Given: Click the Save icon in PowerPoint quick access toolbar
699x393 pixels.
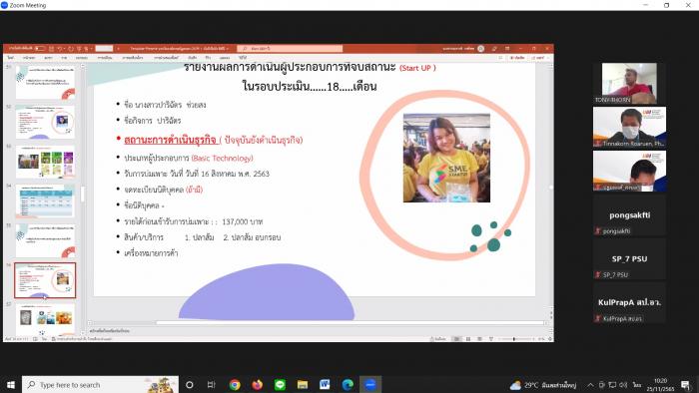Looking at the screenshot, I should (51, 48).
